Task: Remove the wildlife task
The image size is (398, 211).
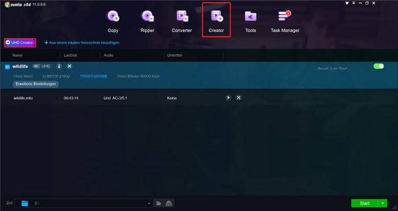Action: (69, 66)
